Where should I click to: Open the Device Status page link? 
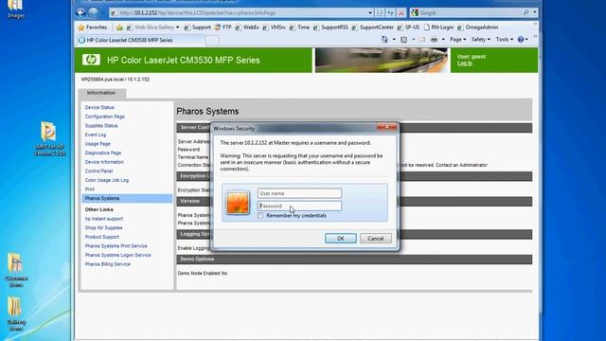coord(99,107)
